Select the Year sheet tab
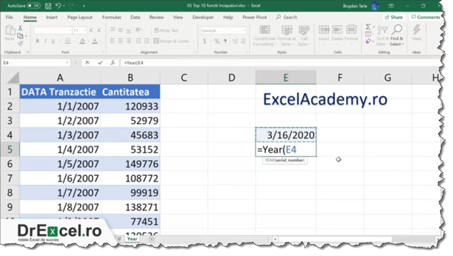 point(132,239)
